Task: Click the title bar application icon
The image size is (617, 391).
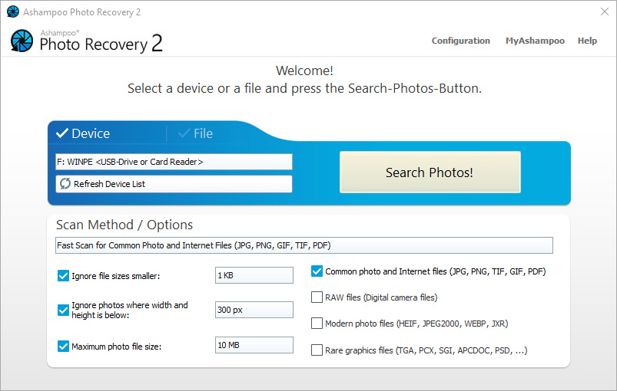Action: point(13,12)
